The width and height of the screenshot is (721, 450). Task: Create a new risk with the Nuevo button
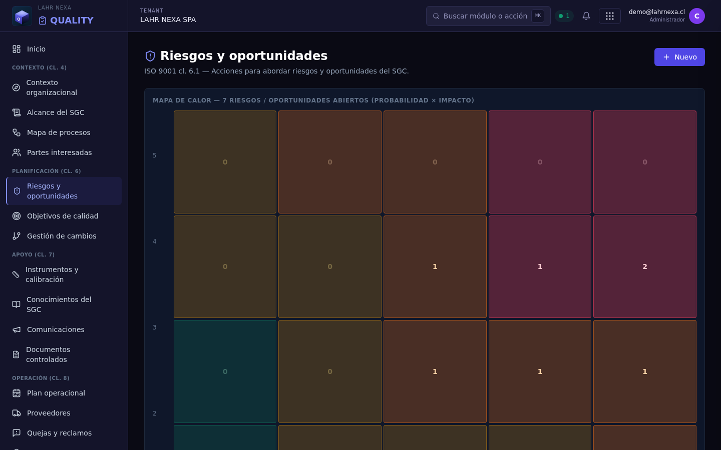679,57
